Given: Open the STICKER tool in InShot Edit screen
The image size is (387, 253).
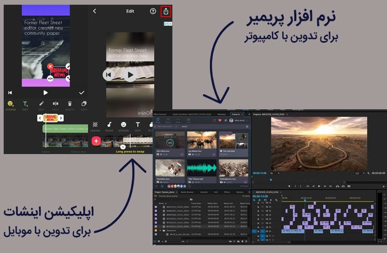Looking at the screenshot, I should pyautogui.click(x=123, y=126).
